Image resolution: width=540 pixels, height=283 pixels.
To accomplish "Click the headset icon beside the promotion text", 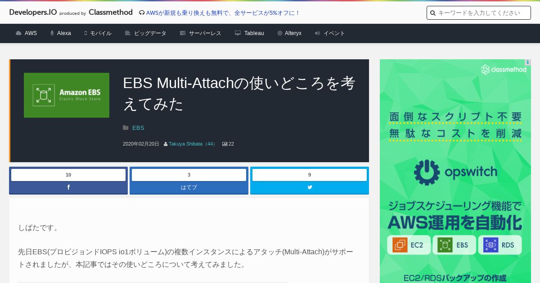I will (x=142, y=13).
